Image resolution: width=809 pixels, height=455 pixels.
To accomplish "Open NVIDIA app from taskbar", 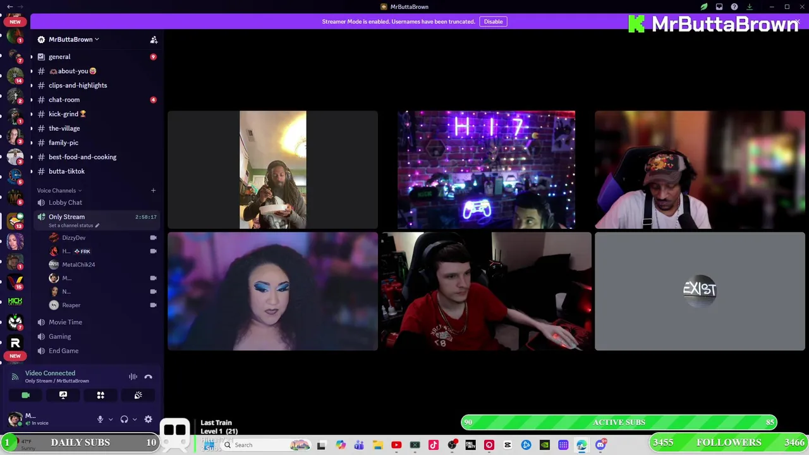I will pos(545,445).
